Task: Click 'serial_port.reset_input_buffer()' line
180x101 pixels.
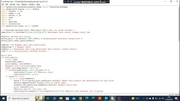Action: 18,41
